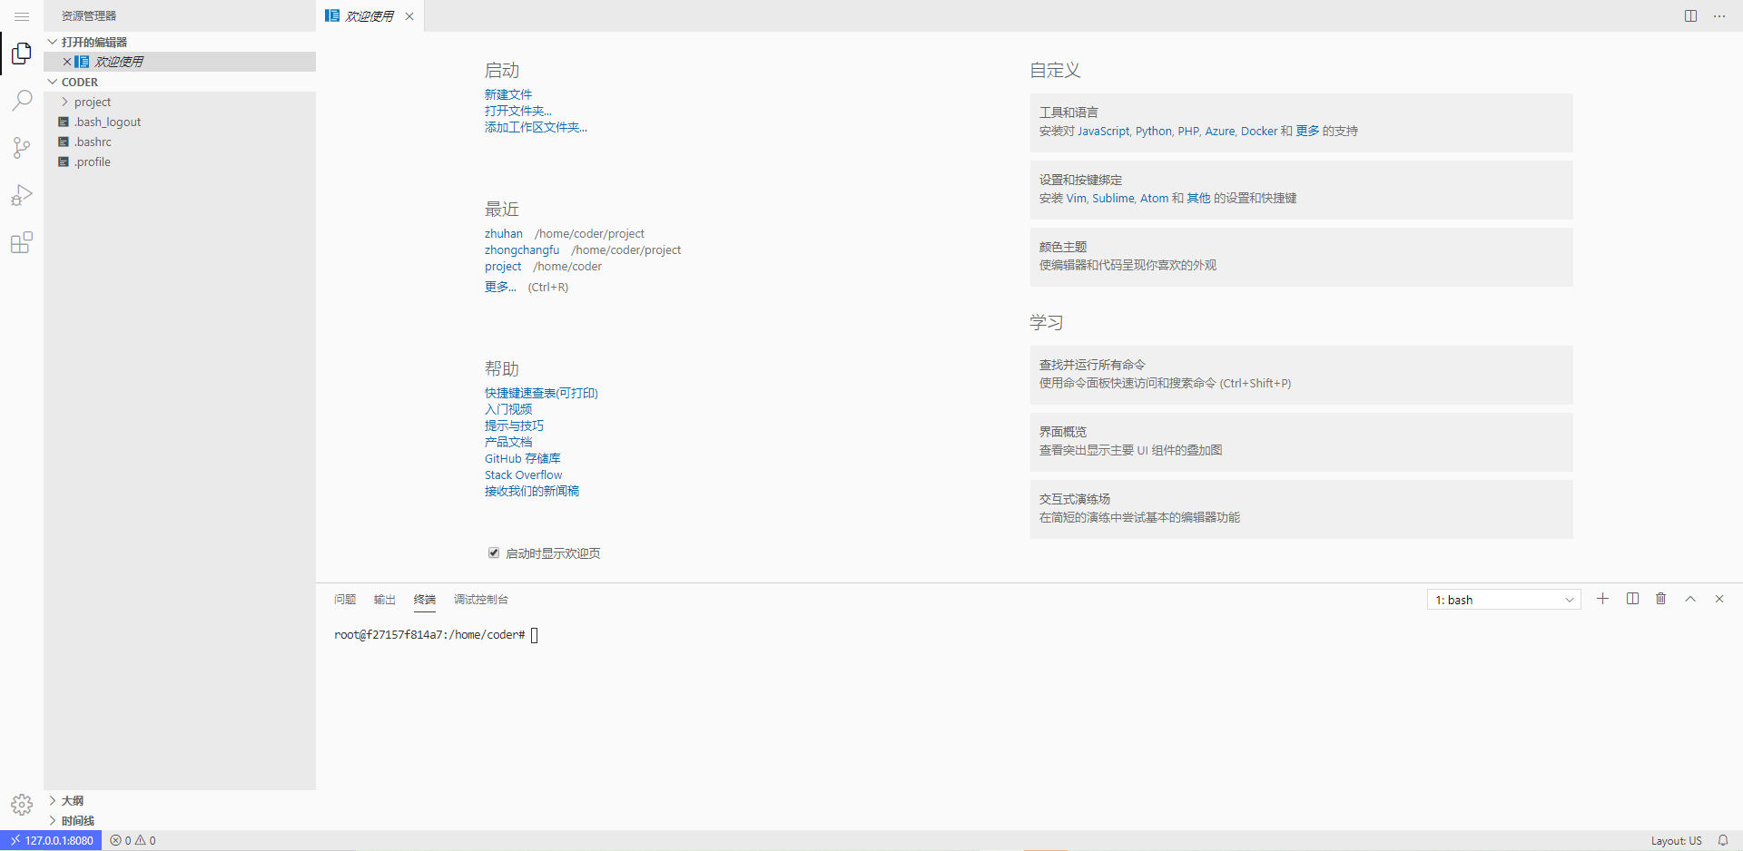This screenshot has height=851, width=1743.
Task: Select the Source Control icon
Action: coord(22,148)
